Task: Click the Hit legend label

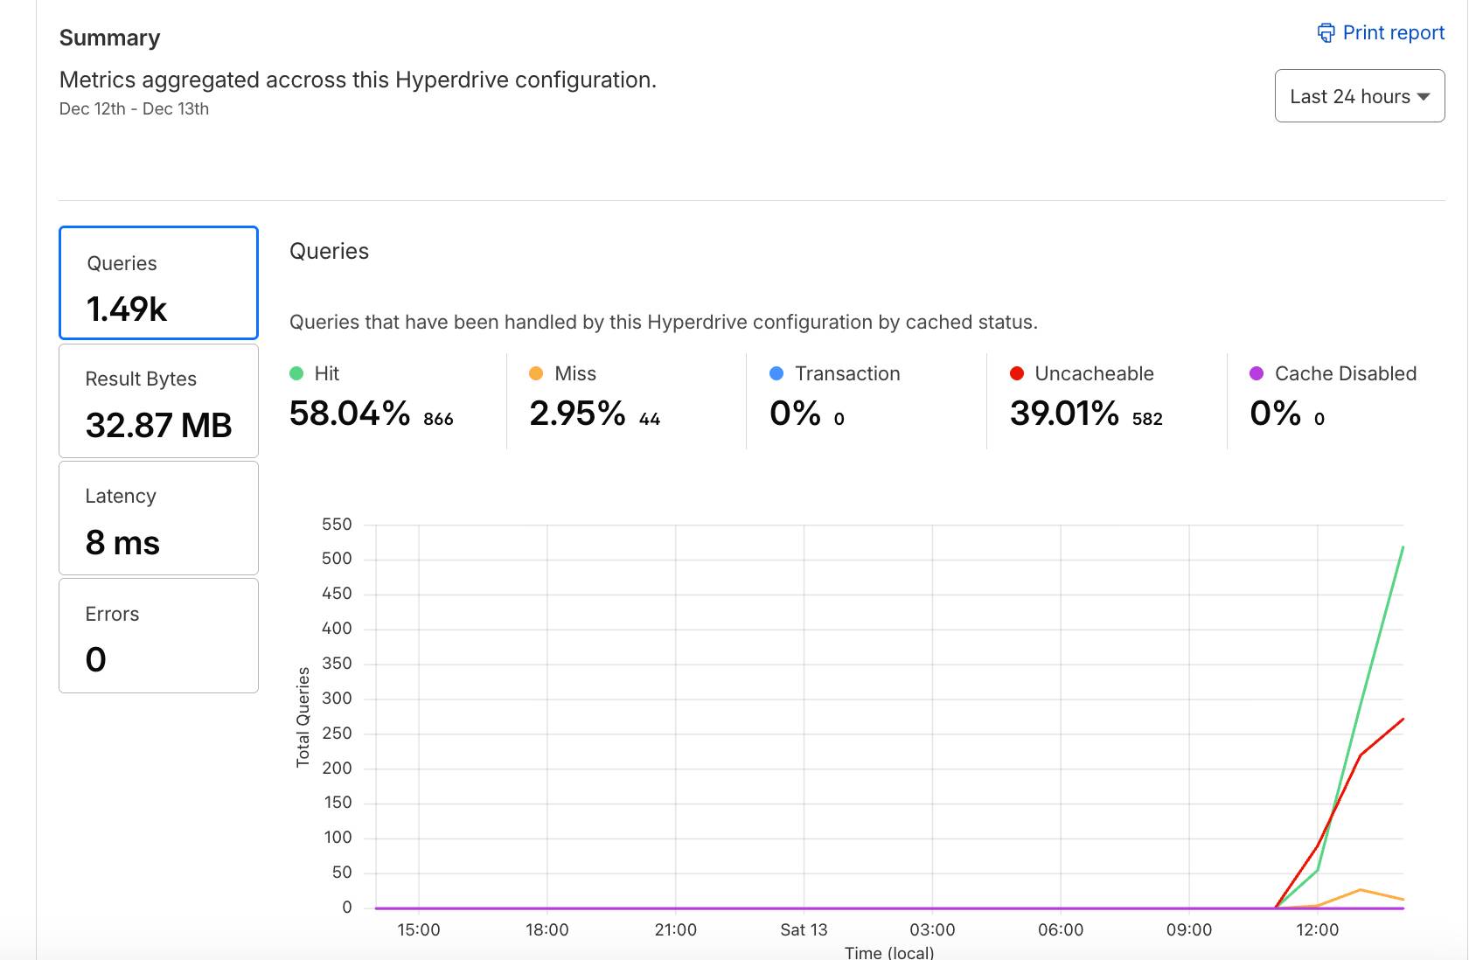Action: point(326,373)
